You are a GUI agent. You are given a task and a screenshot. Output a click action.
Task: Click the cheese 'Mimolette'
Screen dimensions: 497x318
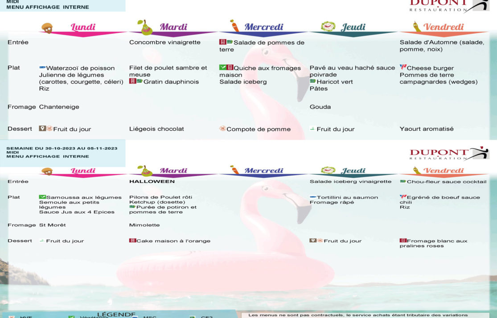[x=144, y=225]
